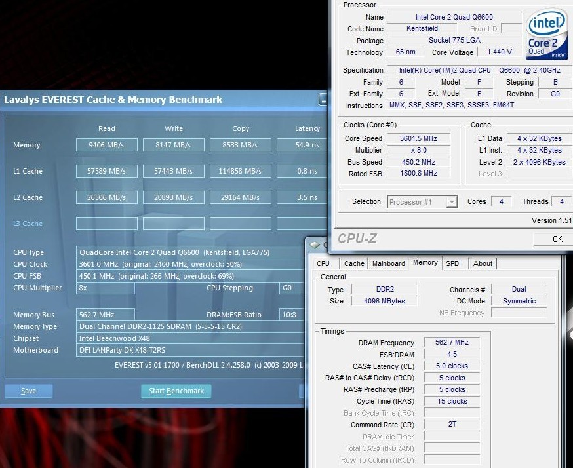Click the DRAM Frequency 562.7 MHz value in CPU-Z
573x468 pixels.
[x=452, y=342]
